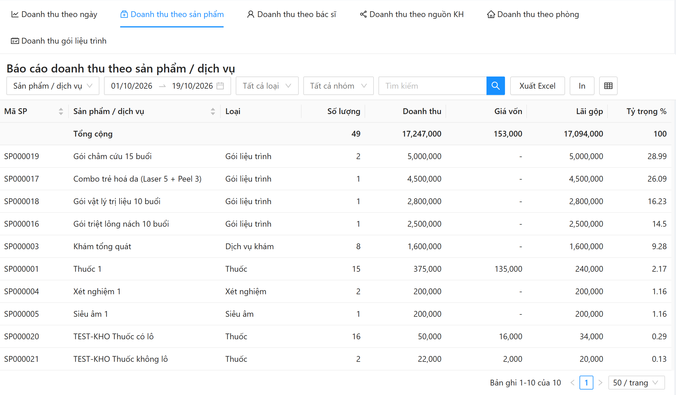Click the Lãi gộp column header
Screen dimensions: 676x395
click(x=589, y=111)
